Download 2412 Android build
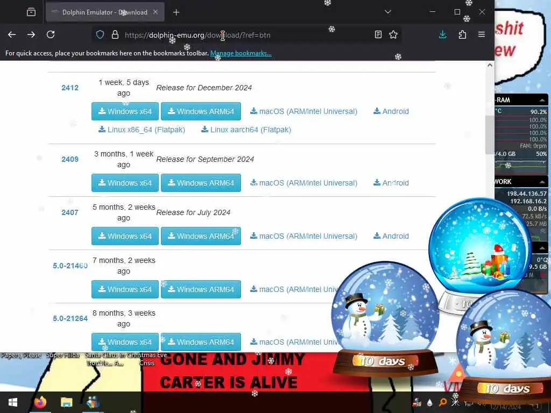551x413 pixels. click(x=391, y=111)
